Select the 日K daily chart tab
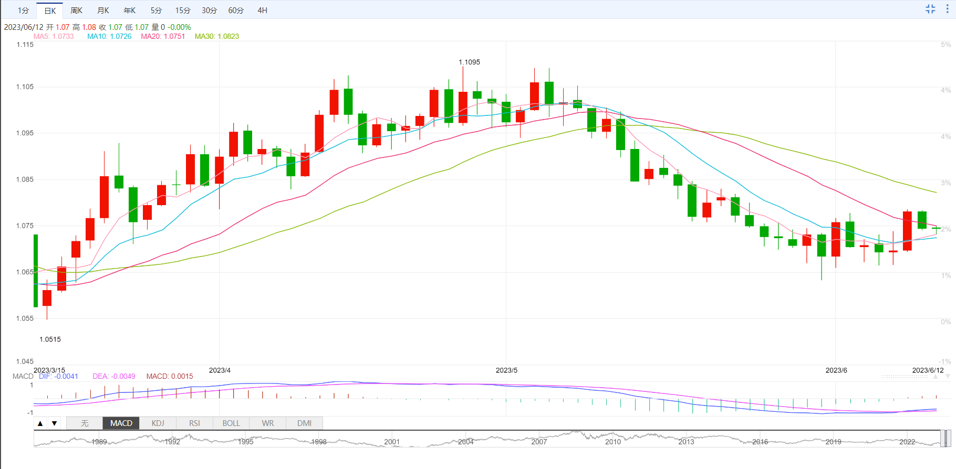 click(50, 10)
